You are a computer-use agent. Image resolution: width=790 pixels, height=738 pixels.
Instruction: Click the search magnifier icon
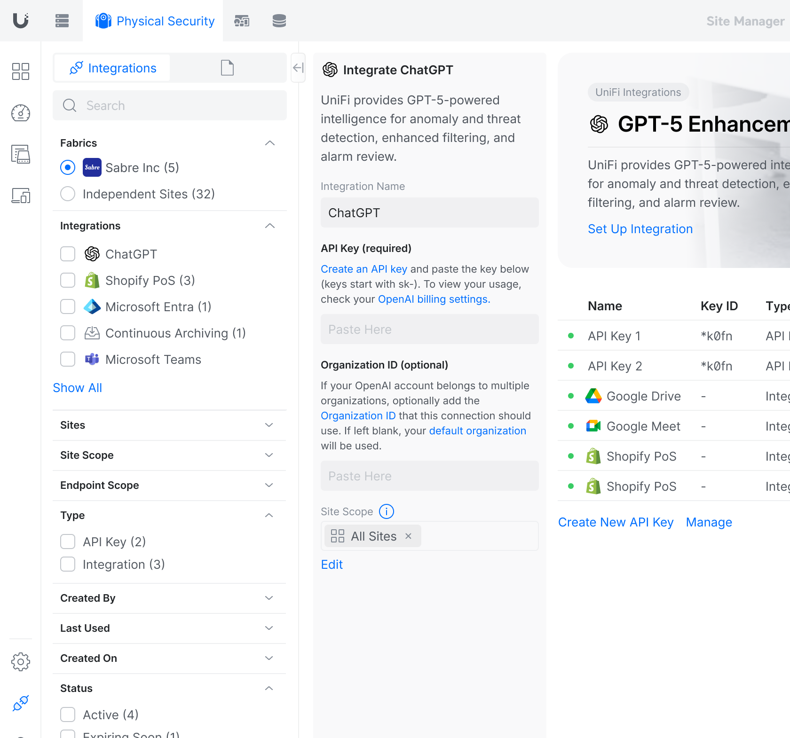[70, 105]
